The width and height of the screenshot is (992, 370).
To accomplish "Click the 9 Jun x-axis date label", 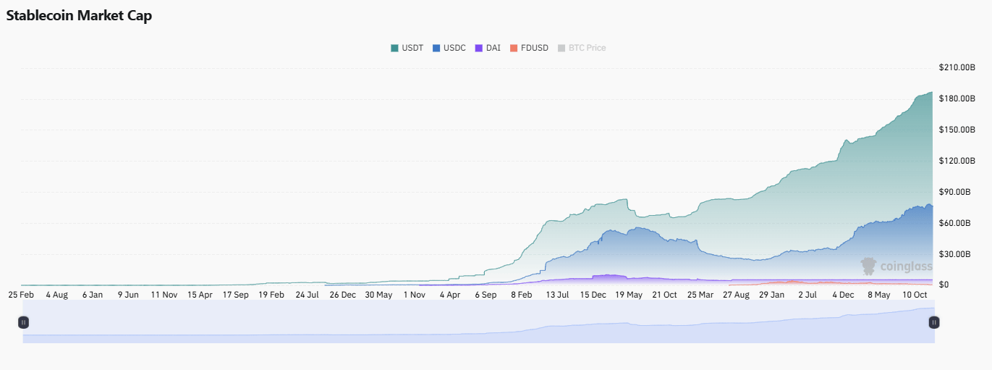I will 128,295.
